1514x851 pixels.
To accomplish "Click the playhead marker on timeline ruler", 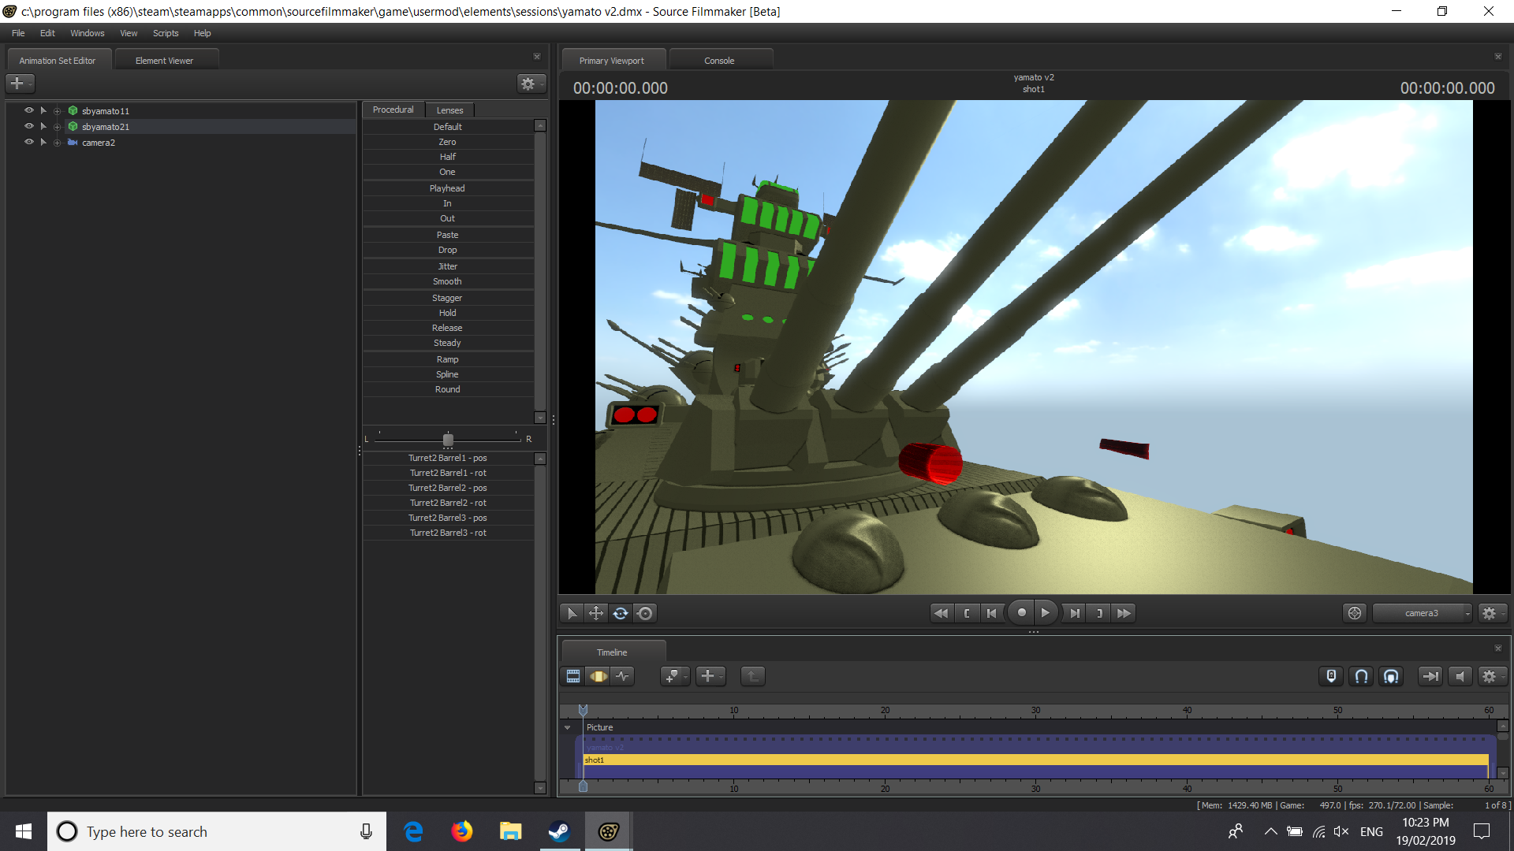I will point(583,710).
